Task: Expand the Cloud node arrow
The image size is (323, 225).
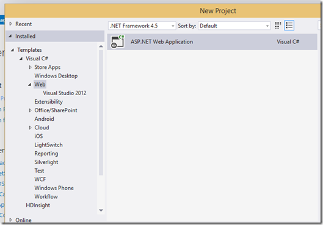Action: [30, 127]
